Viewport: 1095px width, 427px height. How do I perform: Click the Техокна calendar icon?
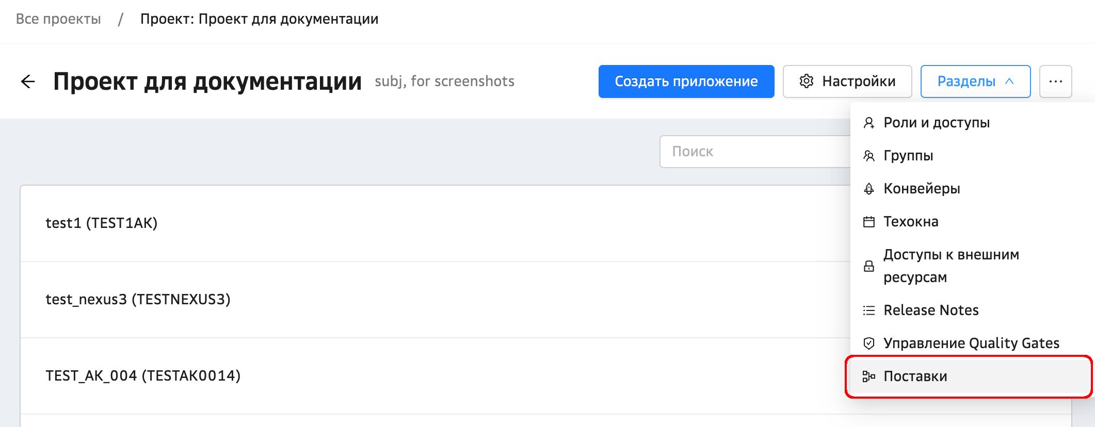tap(869, 222)
